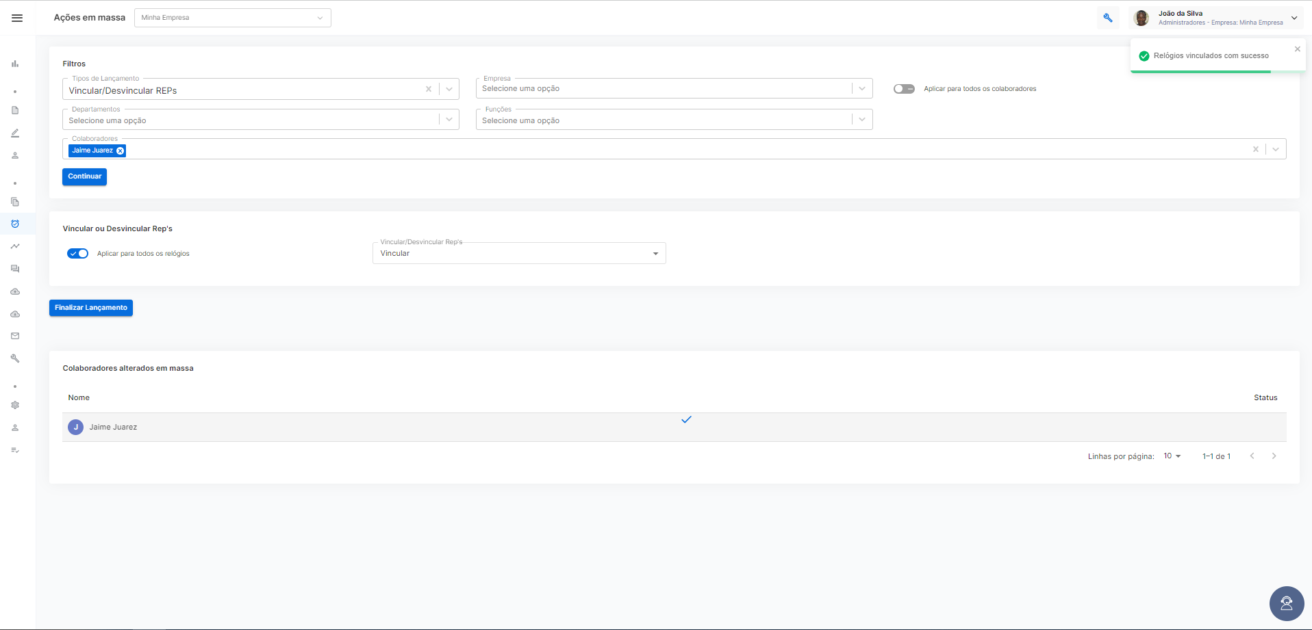Click the Continuar button
Image resolution: width=1312 pixels, height=630 pixels.
coord(84,176)
